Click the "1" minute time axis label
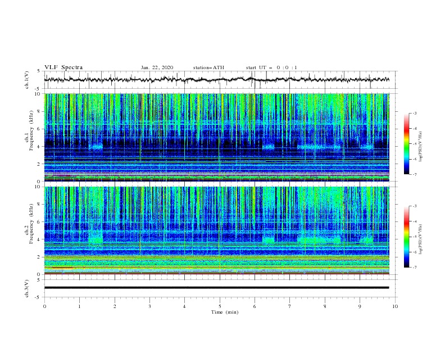The image size is (445, 344). 79,306
